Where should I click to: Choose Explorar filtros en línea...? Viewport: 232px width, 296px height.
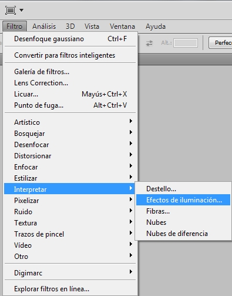70,289
